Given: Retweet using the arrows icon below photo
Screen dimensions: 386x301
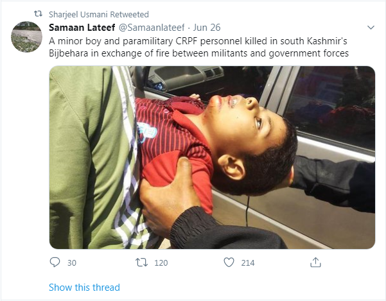Looking at the screenshot, I should coord(143,262).
